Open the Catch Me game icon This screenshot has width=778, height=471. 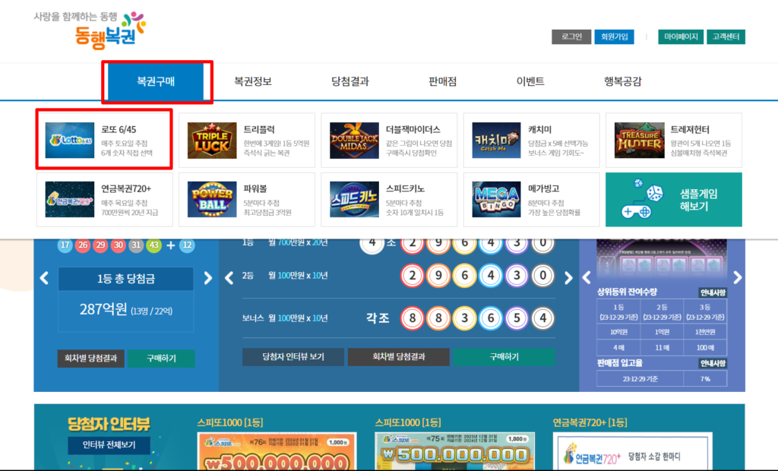coord(496,141)
